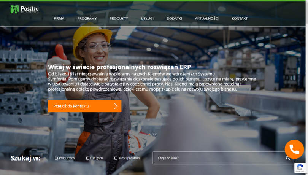Click the Przejdź do kontaktu button
The image size is (308, 175).
pos(85,106)
